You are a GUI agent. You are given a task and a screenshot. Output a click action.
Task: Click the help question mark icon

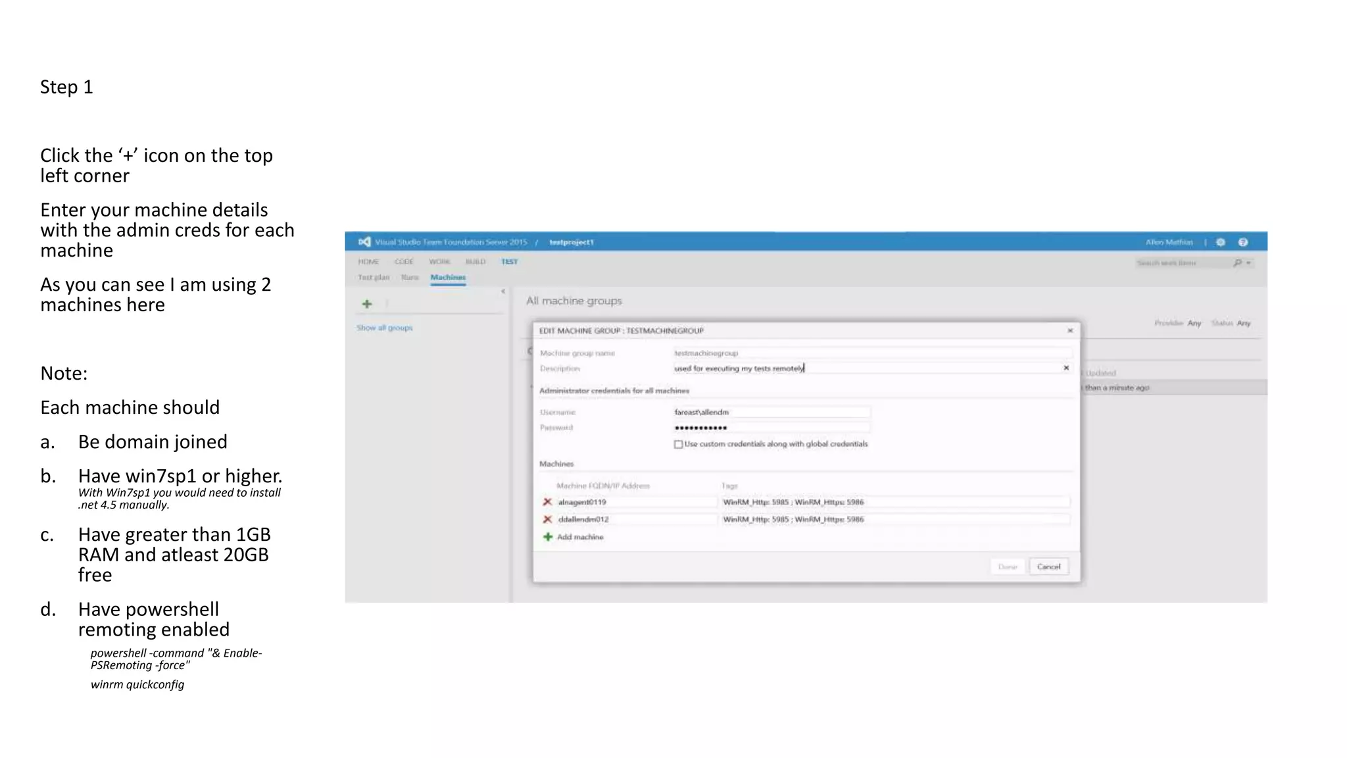1243,242
